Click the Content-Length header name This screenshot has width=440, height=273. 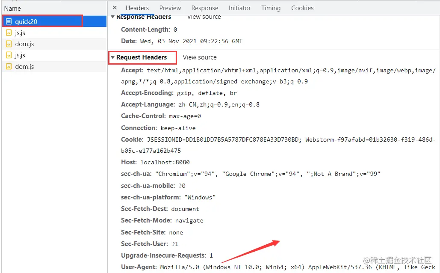[x=145, y=30]
